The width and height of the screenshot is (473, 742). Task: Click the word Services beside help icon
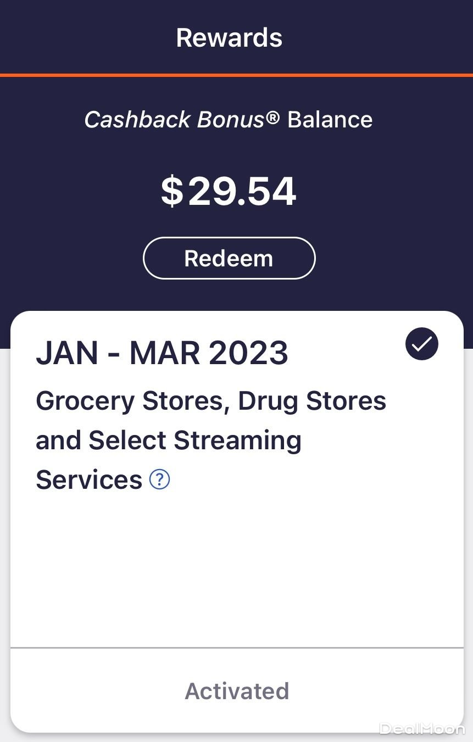coord(89,480)
